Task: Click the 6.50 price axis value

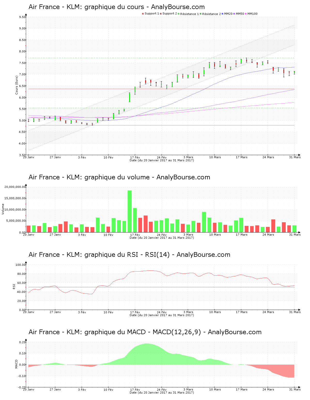Action: point(22,86)
